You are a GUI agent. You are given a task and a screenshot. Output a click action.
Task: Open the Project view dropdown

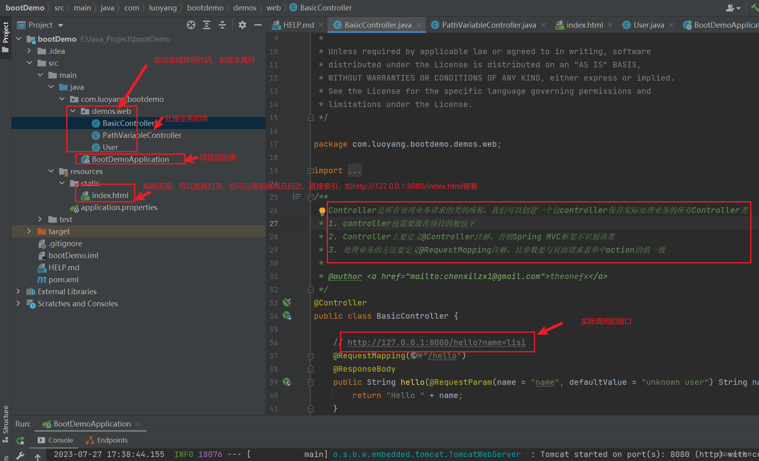click(x=61, y=25)
